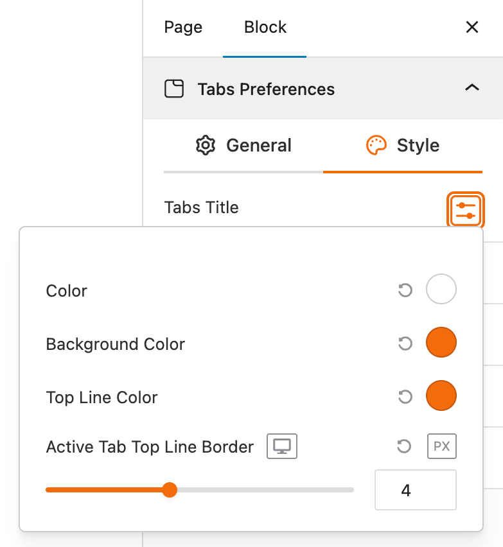Open the white Color swatch picker
The width and height of the screenshot is (503, 547).
441,289
